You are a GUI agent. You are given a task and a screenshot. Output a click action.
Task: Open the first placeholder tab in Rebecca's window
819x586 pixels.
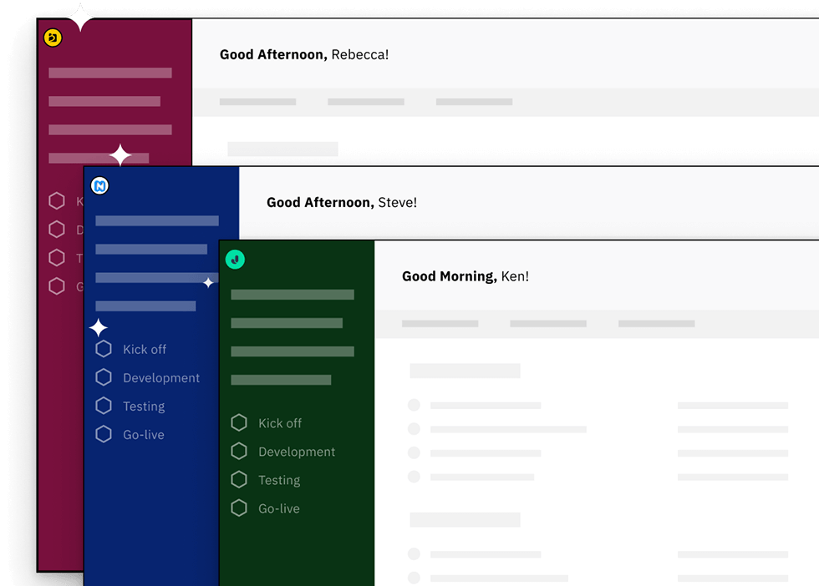click(x=257, y=102)
